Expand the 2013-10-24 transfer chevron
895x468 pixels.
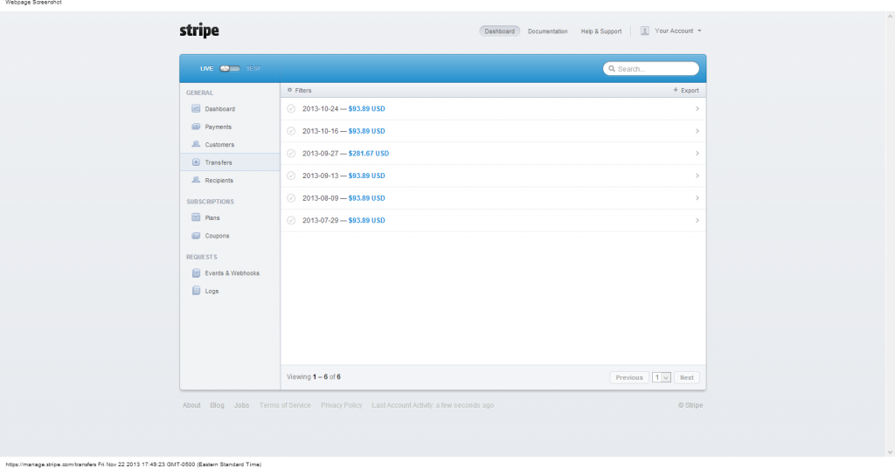pos(697,108)
